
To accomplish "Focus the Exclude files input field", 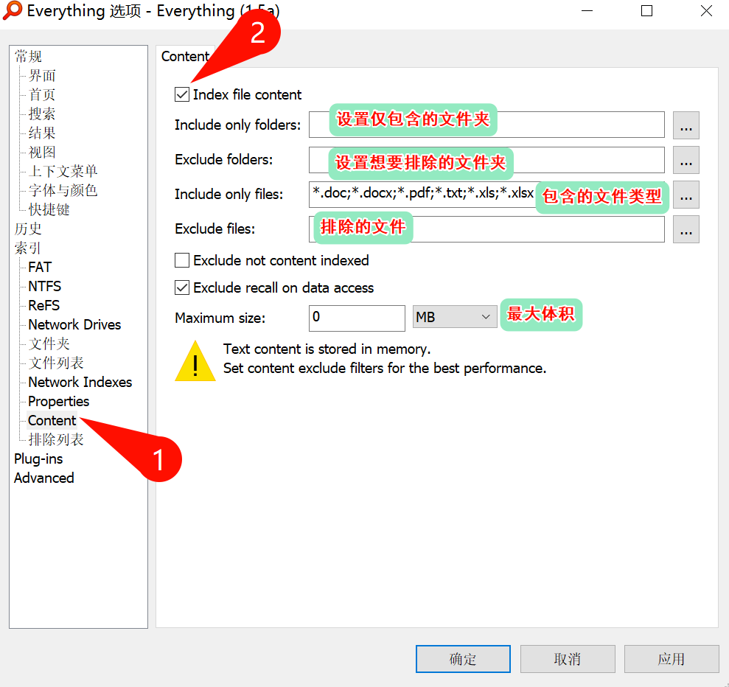I will coord(486,229).
